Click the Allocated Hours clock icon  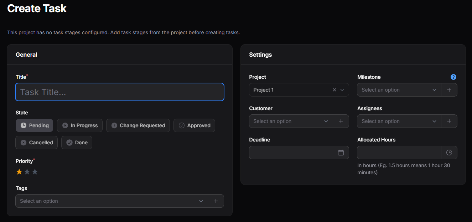(x=449, y=153)
